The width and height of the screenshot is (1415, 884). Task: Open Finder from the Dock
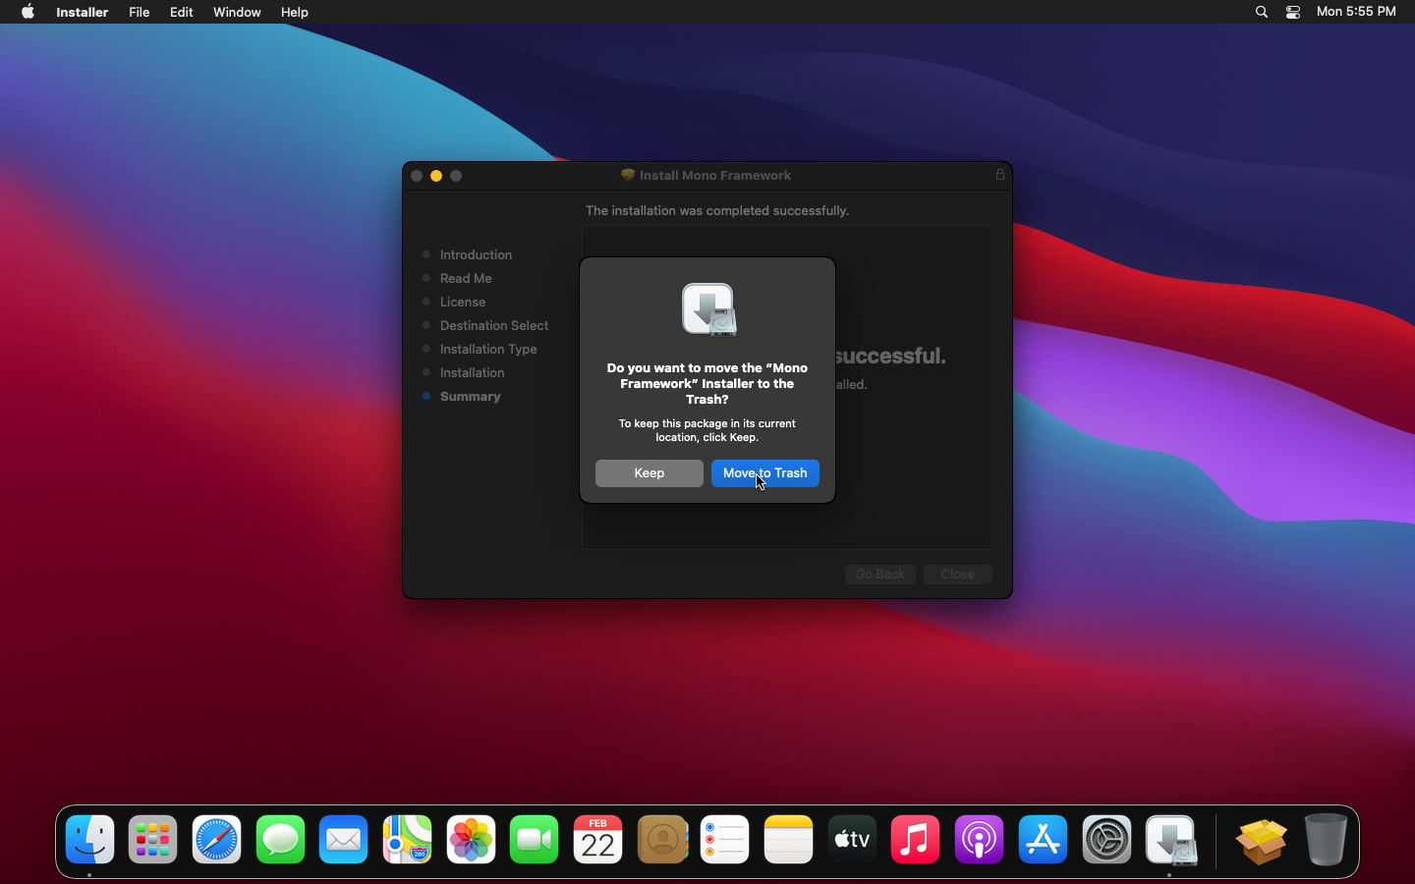point(89,840)
